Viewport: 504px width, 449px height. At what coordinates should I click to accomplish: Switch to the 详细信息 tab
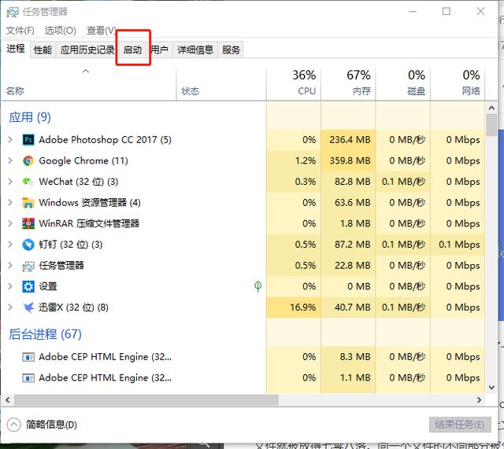195,50
